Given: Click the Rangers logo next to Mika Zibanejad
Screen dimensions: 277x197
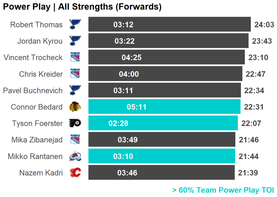Looking at the screenshot, I should pos(75,140).
